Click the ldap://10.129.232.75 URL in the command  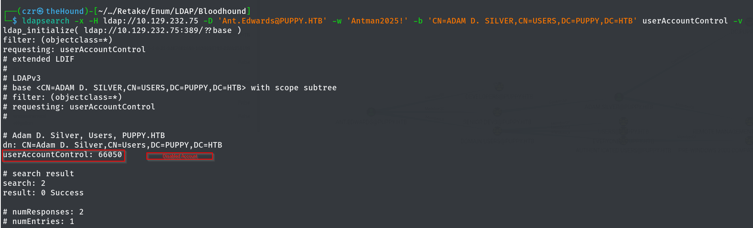tap(151, 21)
